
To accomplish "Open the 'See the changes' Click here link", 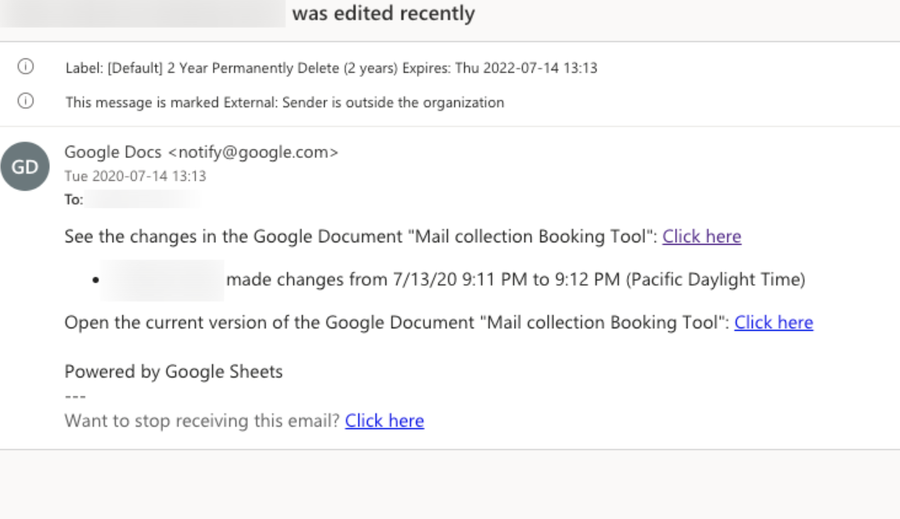I will (x=702, y=237).
